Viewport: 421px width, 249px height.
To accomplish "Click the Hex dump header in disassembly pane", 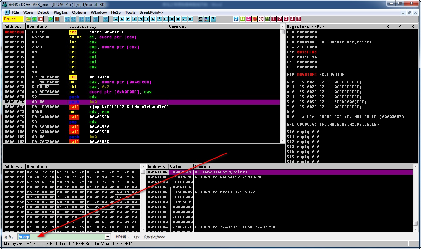I will 47,27.
